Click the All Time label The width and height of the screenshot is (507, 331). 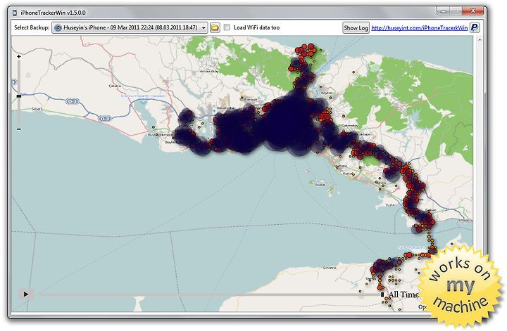403,294
